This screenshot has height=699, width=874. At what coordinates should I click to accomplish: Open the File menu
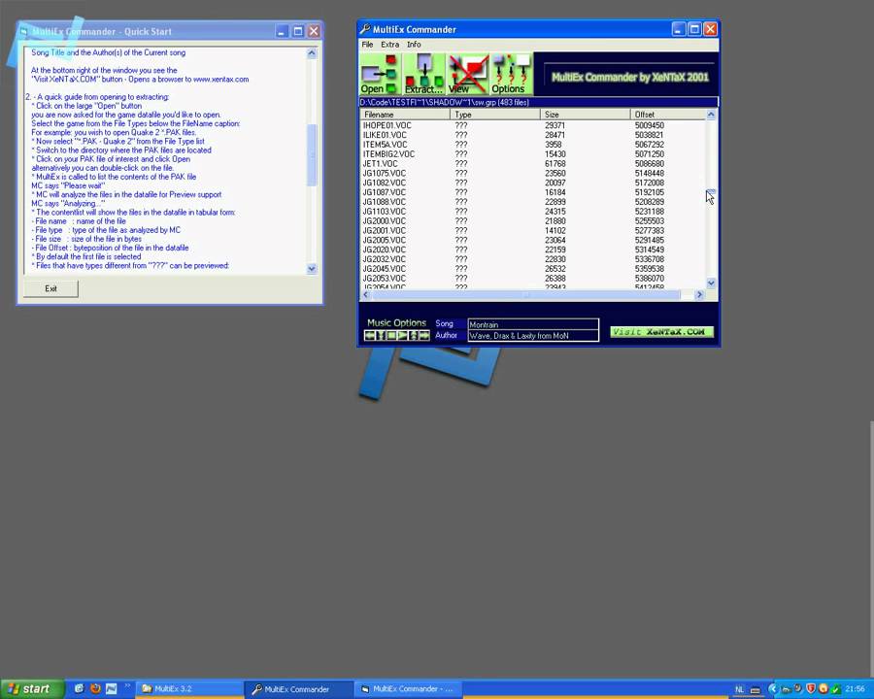[367, 44]
